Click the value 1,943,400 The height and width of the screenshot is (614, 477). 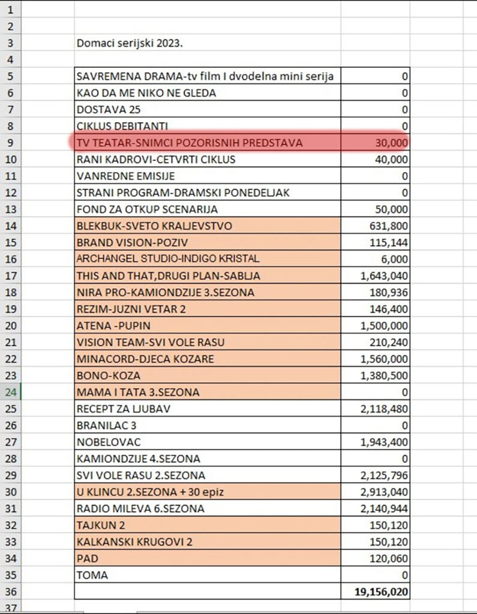click(384, 443)
